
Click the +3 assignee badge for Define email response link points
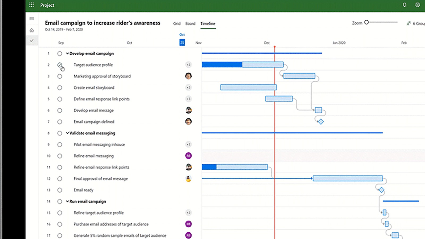(x=188, y=99)
